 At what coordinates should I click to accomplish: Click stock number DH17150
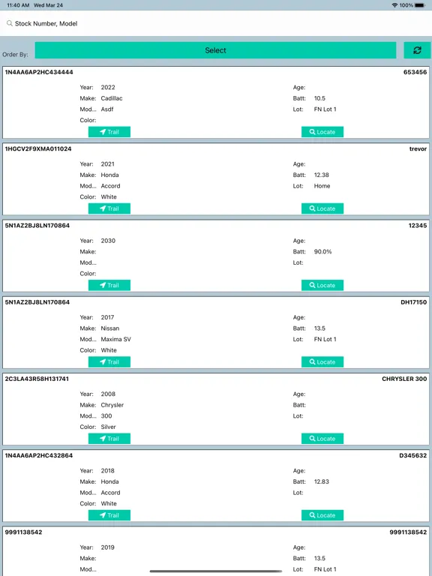pos(414,302)
